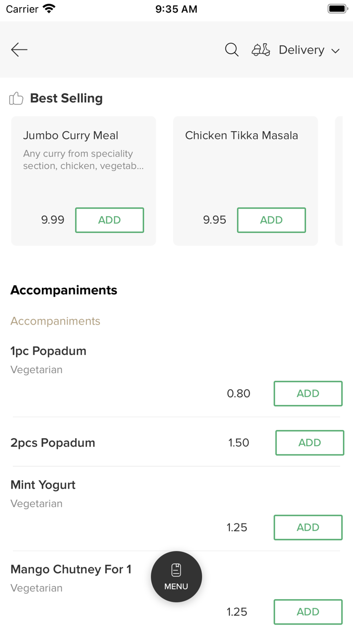The width and height of the screenshot is (353, 628).
Task: Tap the delivery scooter icon
Action: (x=261, y=49)
